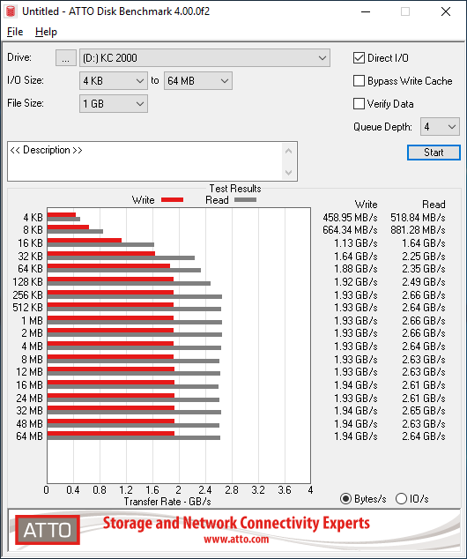Close the ATTO Disk Benchmark window
The height and width of the screenshot is (559, 467).
click(446, 11)
